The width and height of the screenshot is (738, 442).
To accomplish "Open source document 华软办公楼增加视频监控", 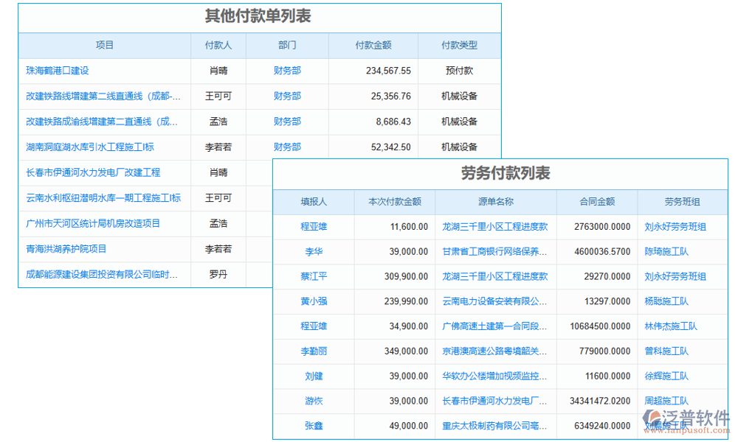I will pos(496,376).
